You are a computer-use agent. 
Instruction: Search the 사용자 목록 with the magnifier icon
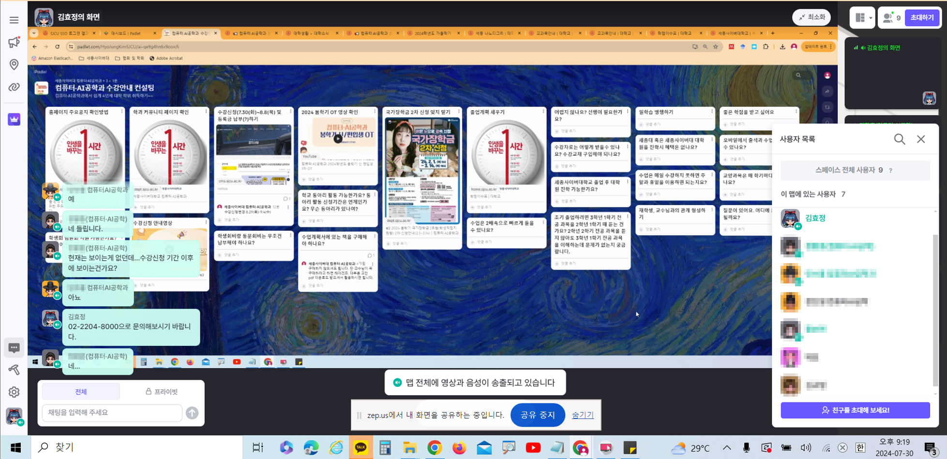click(900, 139)
